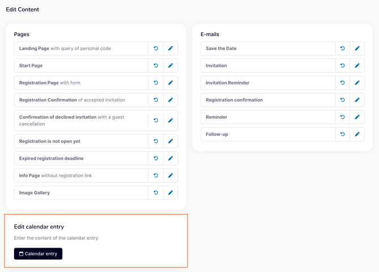
Task: Click pencil icon for Image Gallery
Action: coord(170,193)
